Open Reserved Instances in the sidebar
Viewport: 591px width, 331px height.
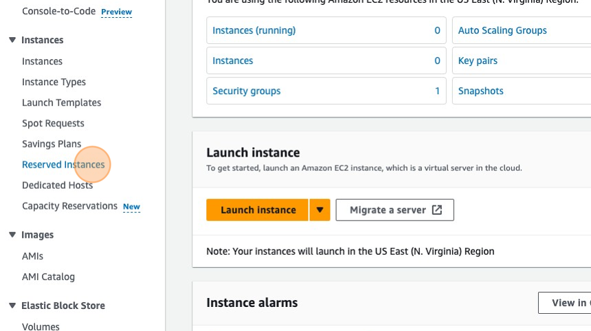pyautogui.click(x=63, y=165)
